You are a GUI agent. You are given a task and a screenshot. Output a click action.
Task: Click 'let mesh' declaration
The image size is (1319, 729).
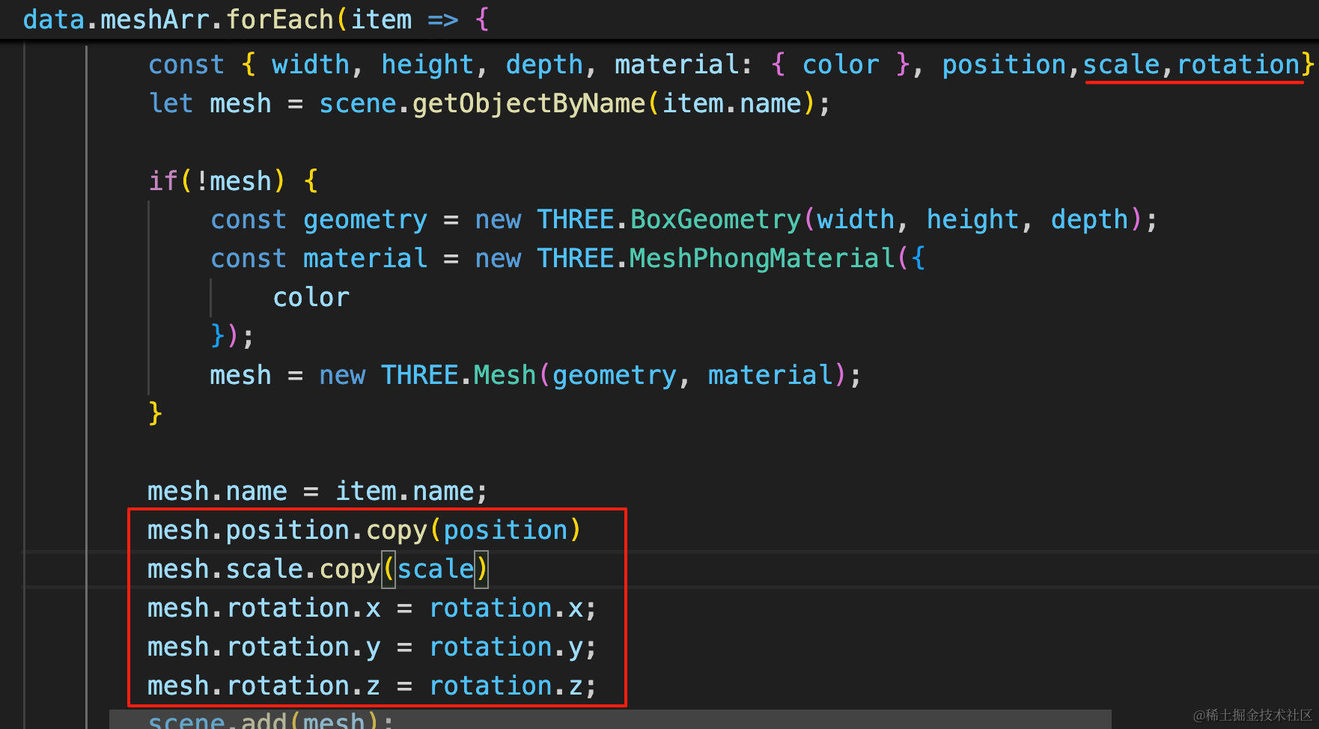pyautogui.click(x=210, y=104)
